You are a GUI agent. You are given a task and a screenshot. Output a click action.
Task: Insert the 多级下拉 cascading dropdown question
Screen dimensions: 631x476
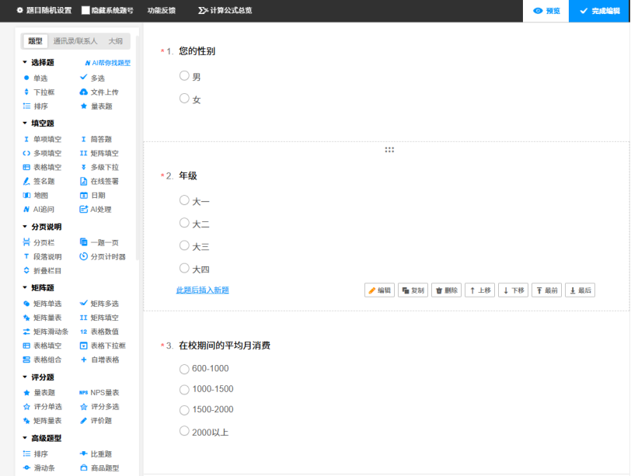click(99, 167)
